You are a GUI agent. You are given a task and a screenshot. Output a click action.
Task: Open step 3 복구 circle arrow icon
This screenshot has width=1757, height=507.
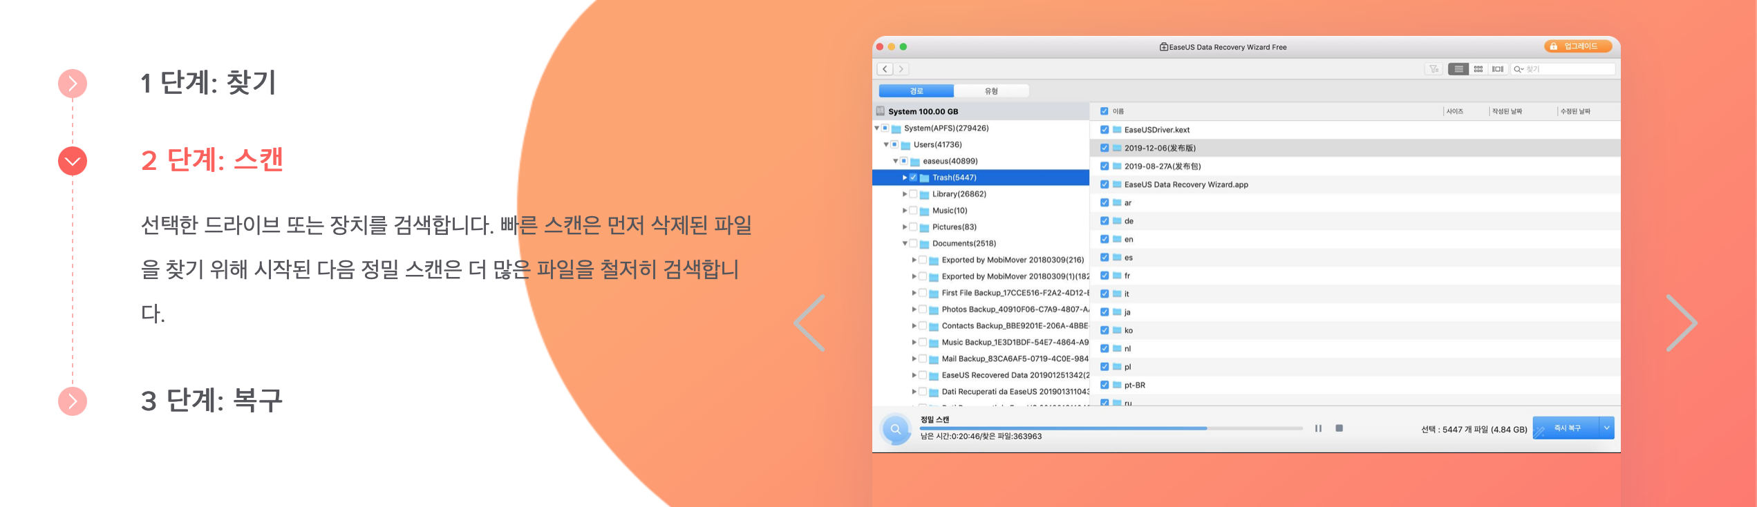click(73, 401)
